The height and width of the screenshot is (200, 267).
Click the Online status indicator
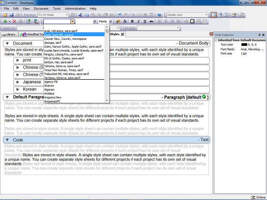point(258,197)
